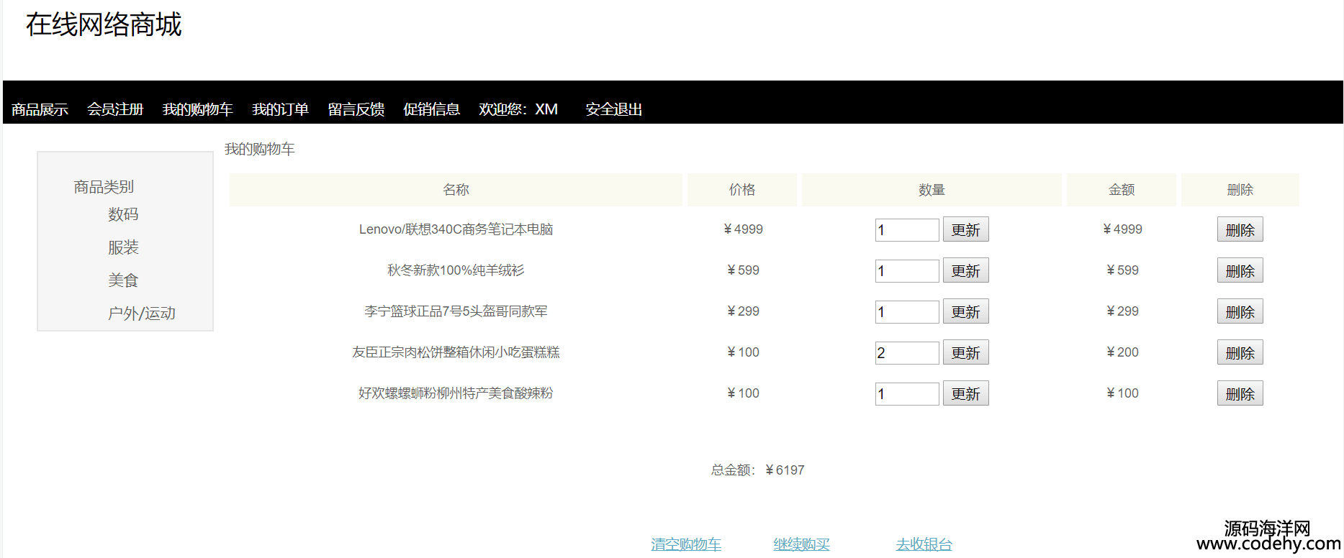Open the 留言反馈 page
The image size is (1344, 558).
pos(356,109)
